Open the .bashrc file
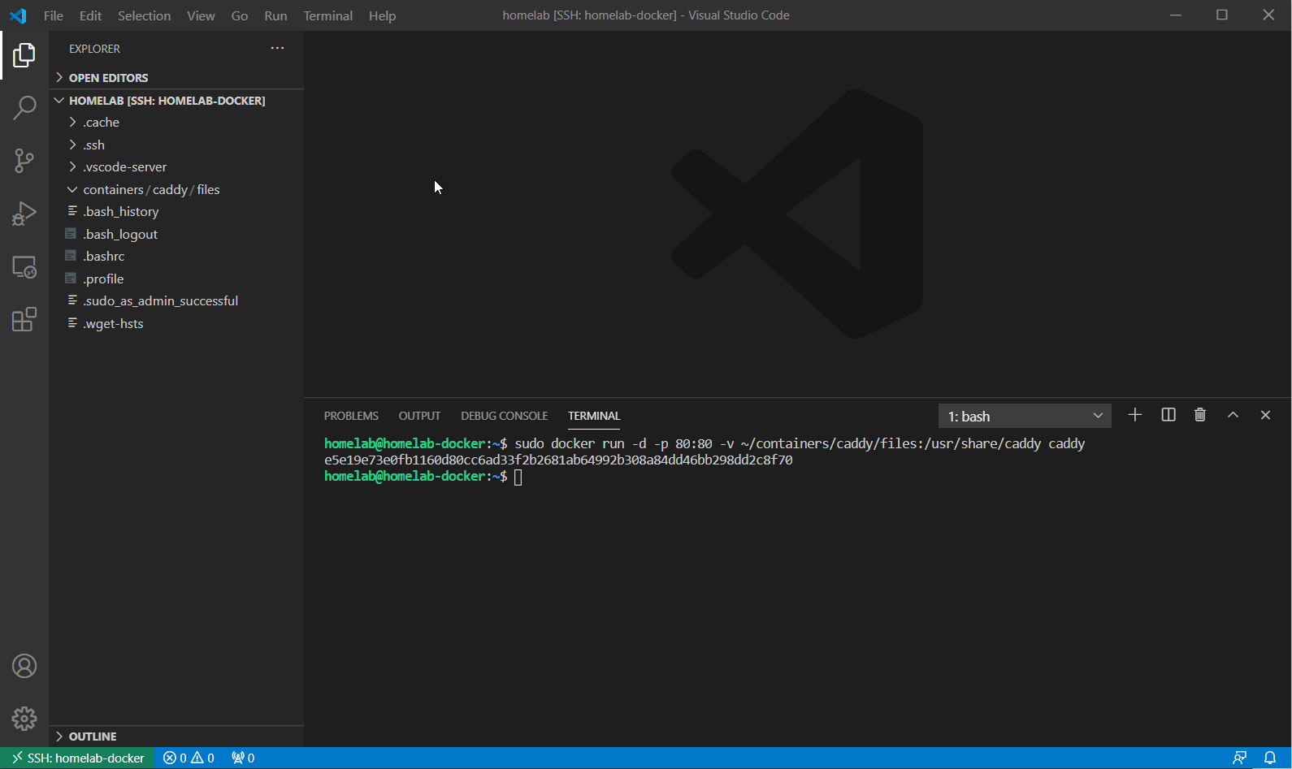 click(176, 257)
